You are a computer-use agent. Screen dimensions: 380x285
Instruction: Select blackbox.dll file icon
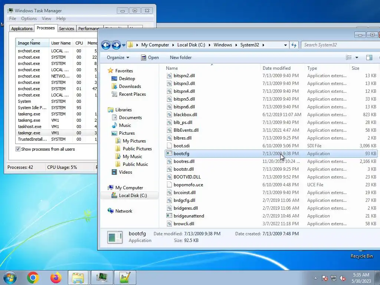tap(169, 115)
